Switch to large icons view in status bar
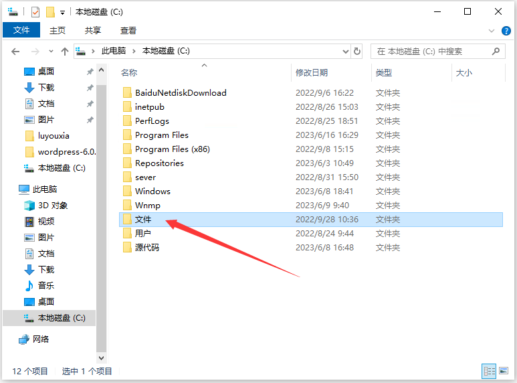Screen dimensions: 517x383 [504, 371]
